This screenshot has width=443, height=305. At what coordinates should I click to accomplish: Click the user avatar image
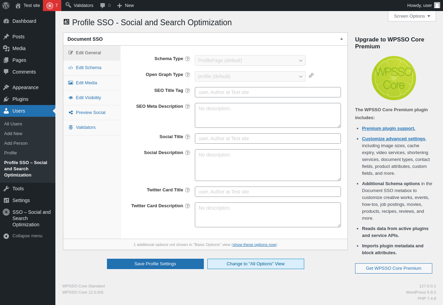click(x=437, y=5)
